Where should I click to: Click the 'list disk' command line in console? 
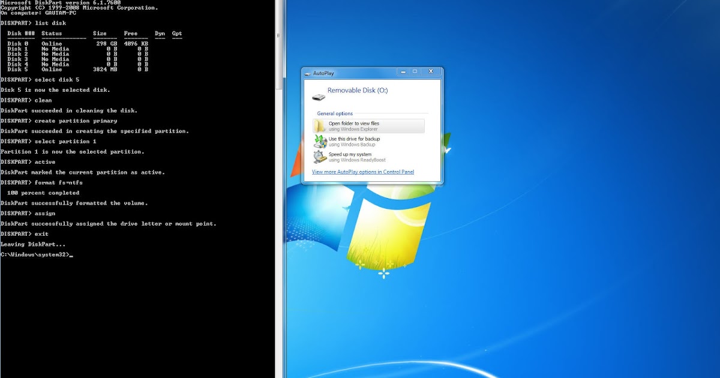(33, 23)
